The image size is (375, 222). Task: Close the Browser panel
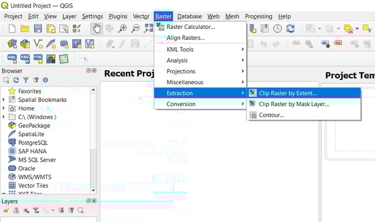94,70
